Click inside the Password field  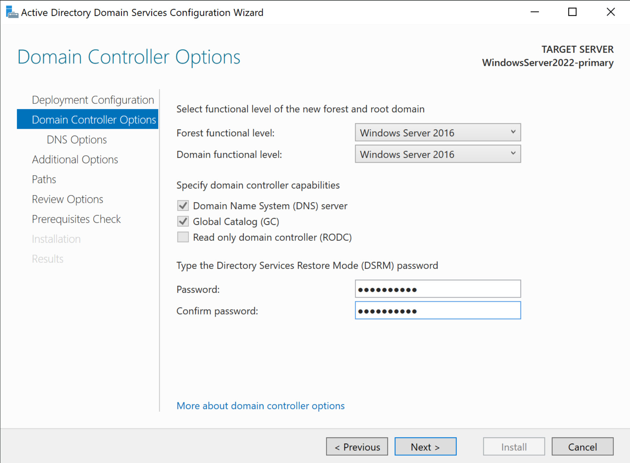point(437,289)
